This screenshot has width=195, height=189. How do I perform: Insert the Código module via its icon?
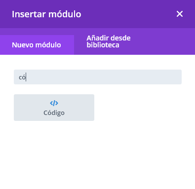[54, 103]
